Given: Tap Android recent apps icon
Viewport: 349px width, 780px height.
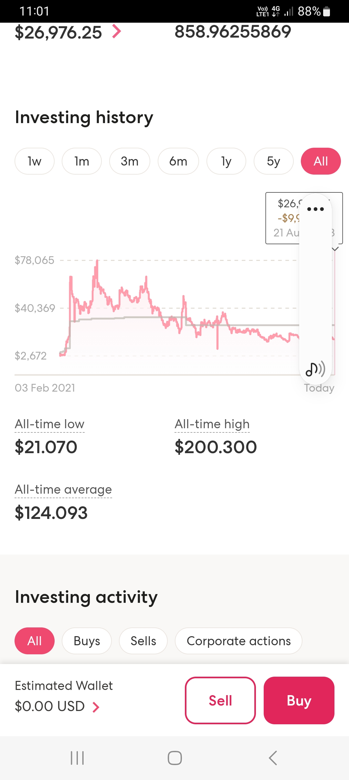Looking at the screenshot, I should coord(77,758).
